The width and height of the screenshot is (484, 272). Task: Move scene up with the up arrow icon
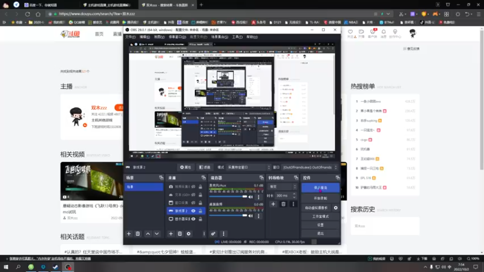tap(148, 234)
